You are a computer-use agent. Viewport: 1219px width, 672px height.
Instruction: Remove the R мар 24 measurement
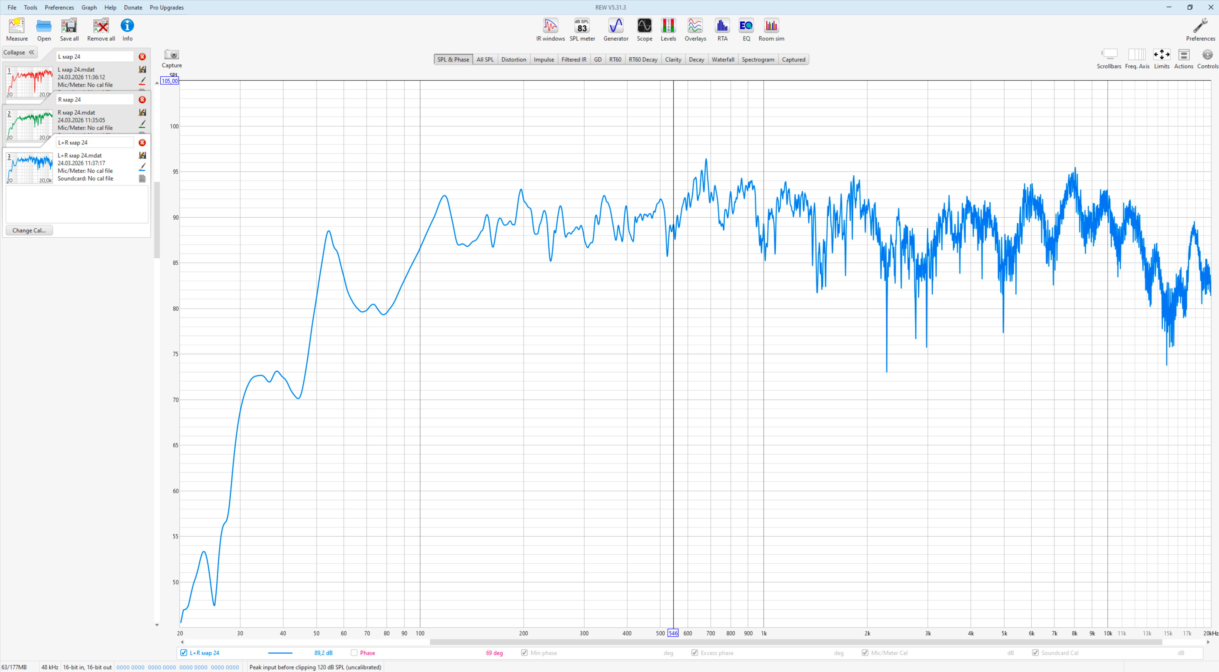click(142, 99)
